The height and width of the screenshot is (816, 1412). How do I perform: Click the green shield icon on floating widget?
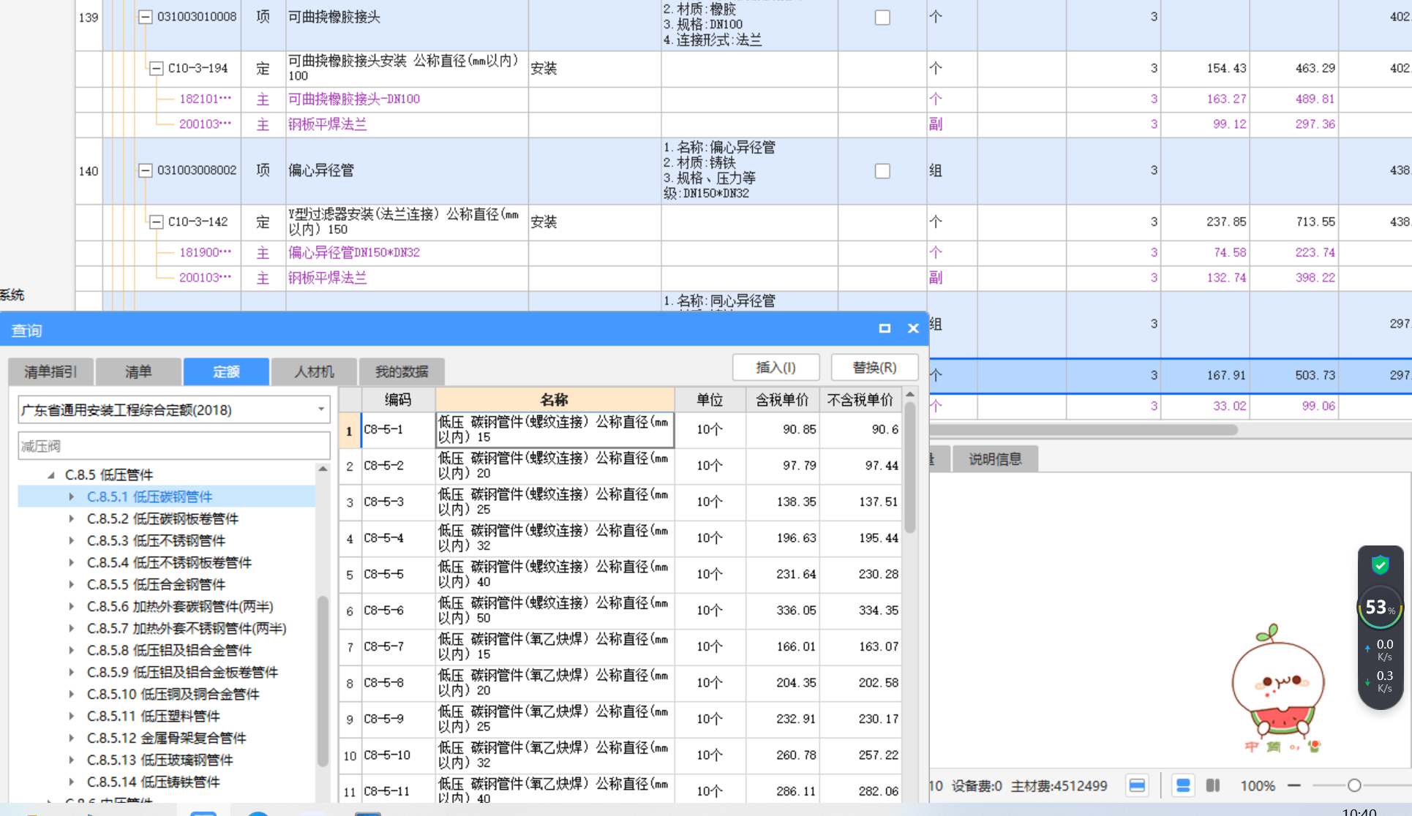(1381, 565)
